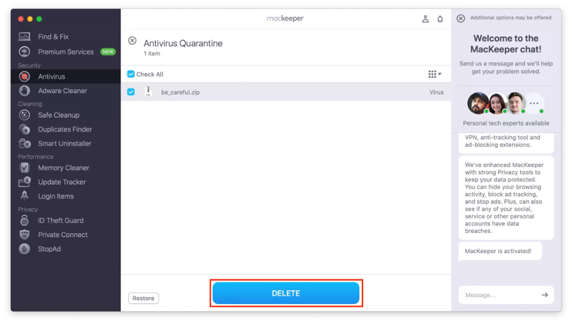572x324 pixels.
Task: Select the be_careful.zip file name
Action: pyautogui.click(x=180, y=92)
